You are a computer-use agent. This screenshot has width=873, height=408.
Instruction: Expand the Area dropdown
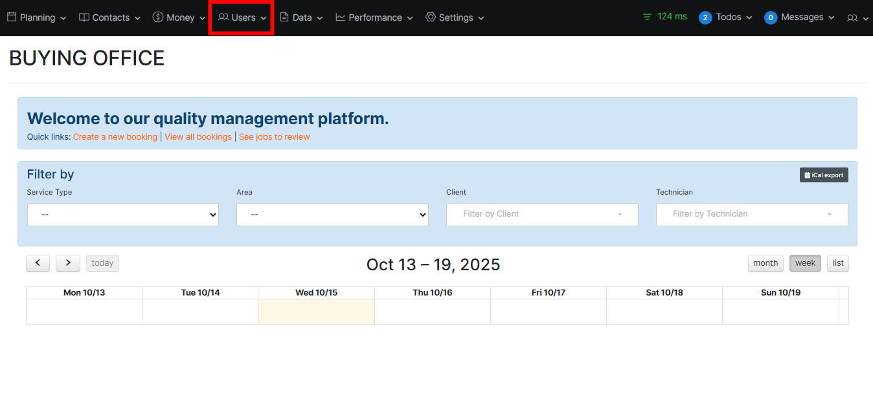[x=332, y=215]
